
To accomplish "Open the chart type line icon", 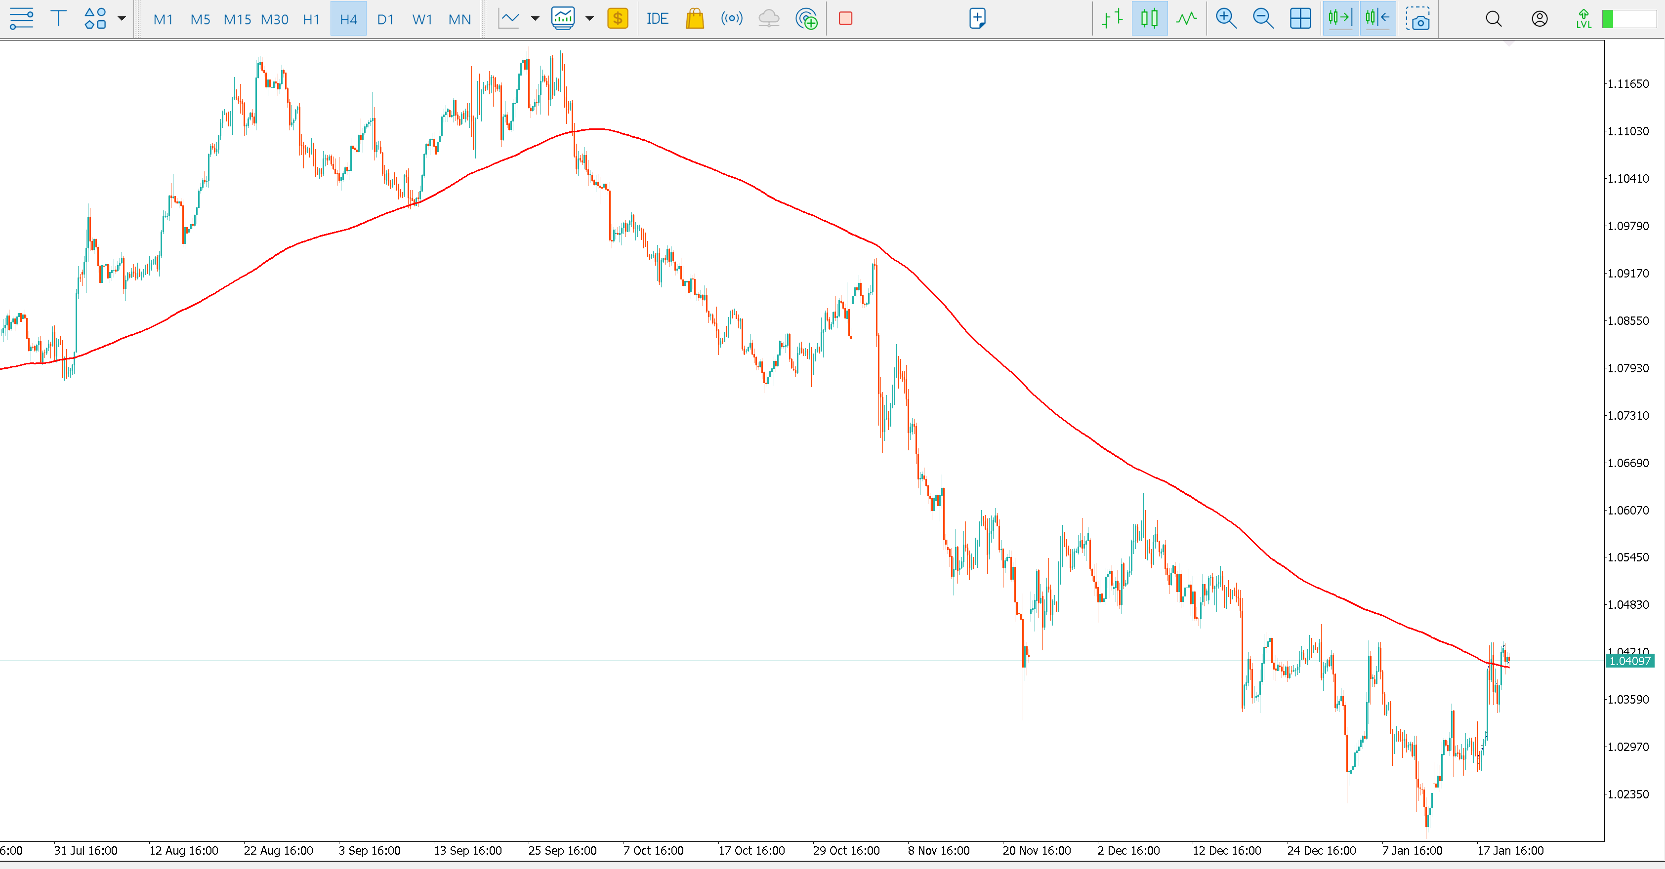I will tap(509, 19).
